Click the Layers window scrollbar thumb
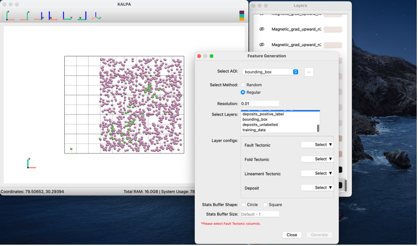418x246 pixels. point(346,186)
